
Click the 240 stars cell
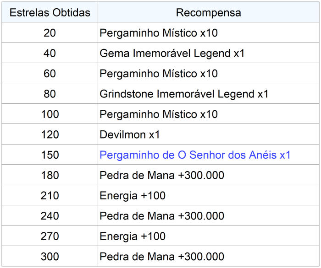[x=50, y=216]
